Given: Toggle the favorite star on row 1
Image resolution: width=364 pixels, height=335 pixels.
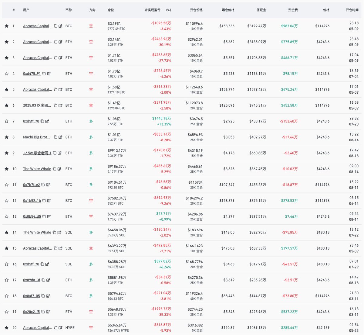Looking at the screenshot, I should coord(7,26).
